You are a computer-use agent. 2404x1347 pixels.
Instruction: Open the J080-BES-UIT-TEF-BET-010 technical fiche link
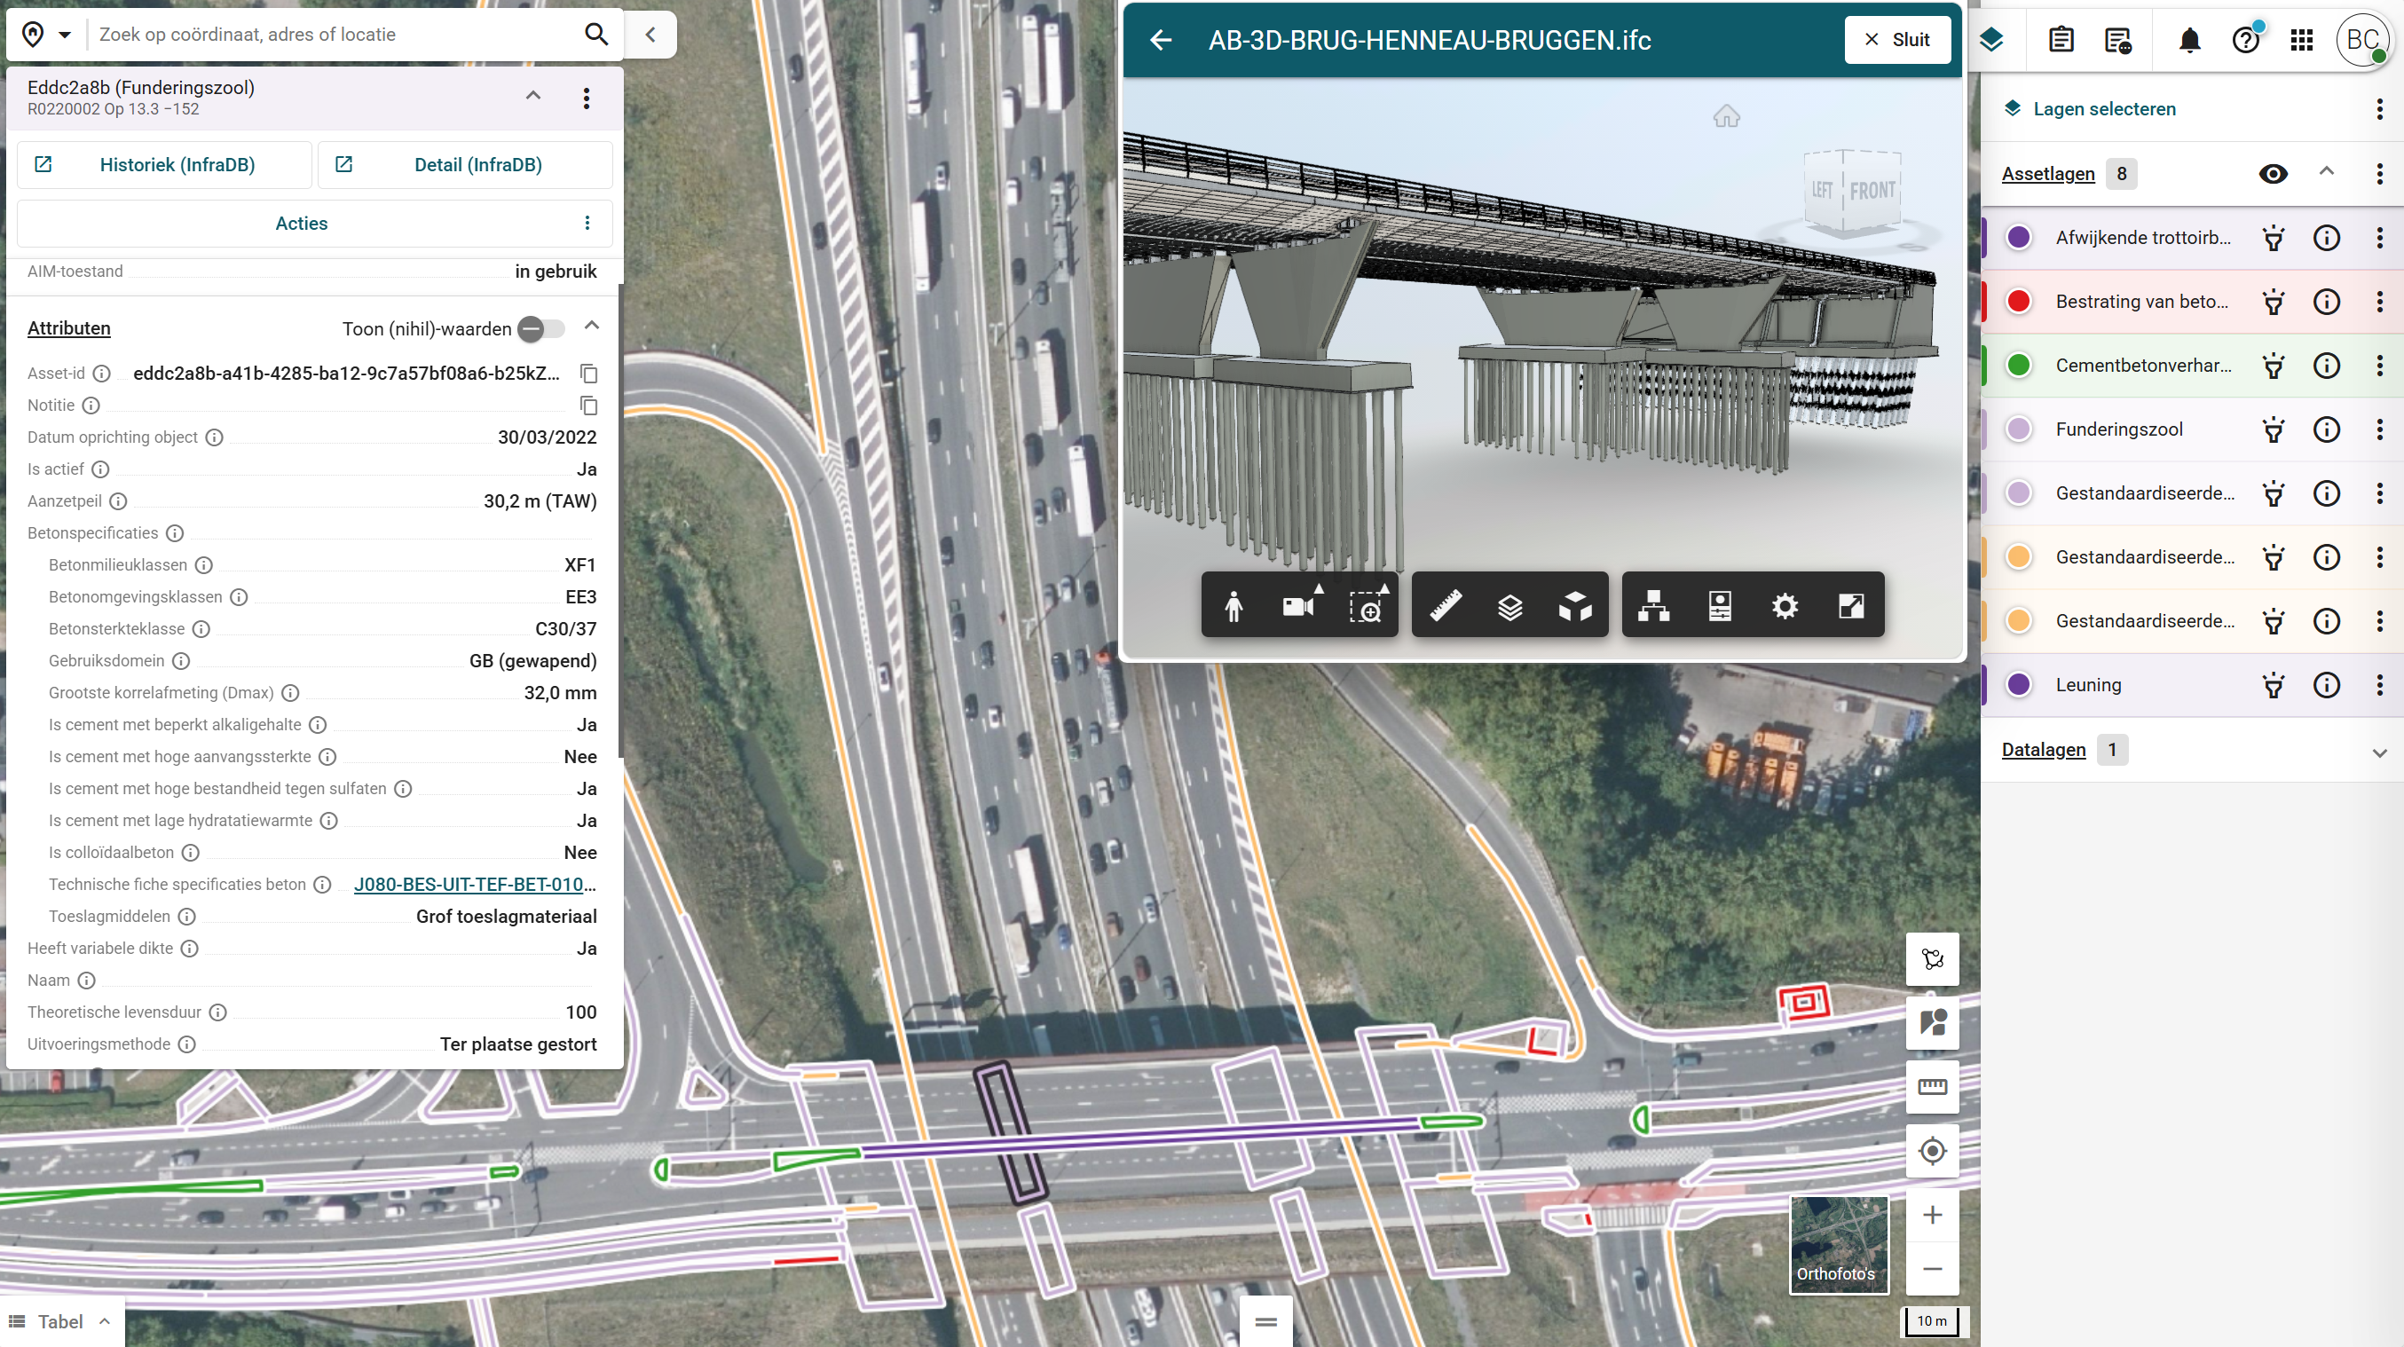click(x=474, y=884)
